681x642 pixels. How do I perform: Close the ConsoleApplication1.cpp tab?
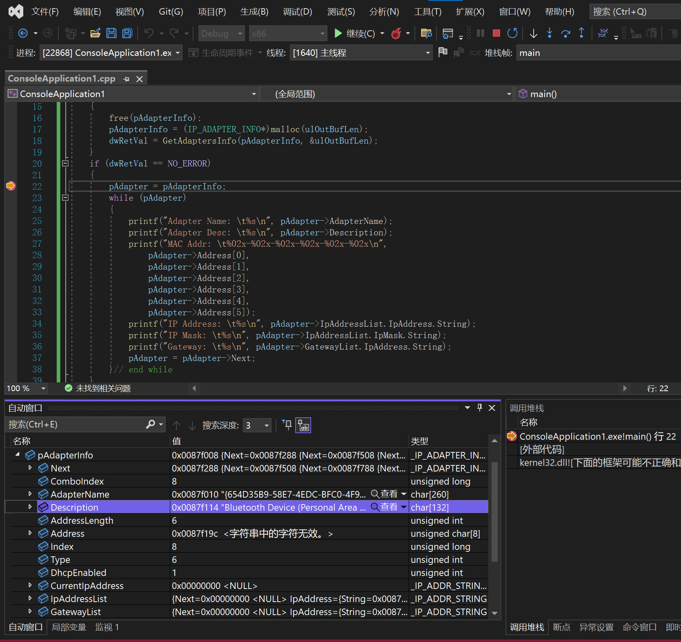click(140, 79)
